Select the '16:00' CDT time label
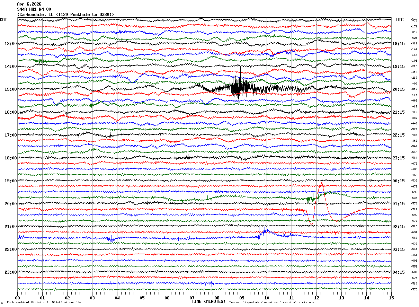419x307 pixels. coord(10,112)
